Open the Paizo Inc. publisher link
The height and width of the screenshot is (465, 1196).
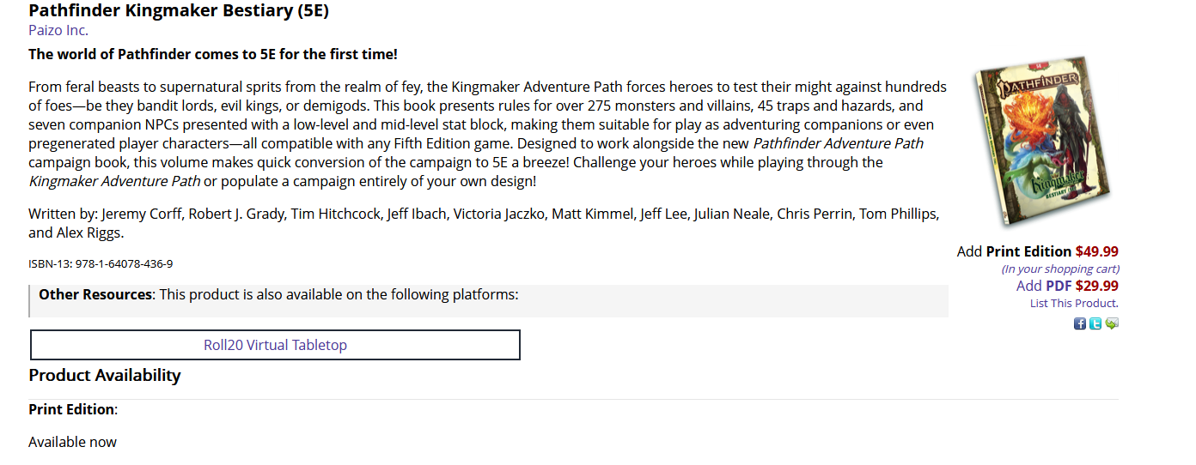click(x=58, y=31)
